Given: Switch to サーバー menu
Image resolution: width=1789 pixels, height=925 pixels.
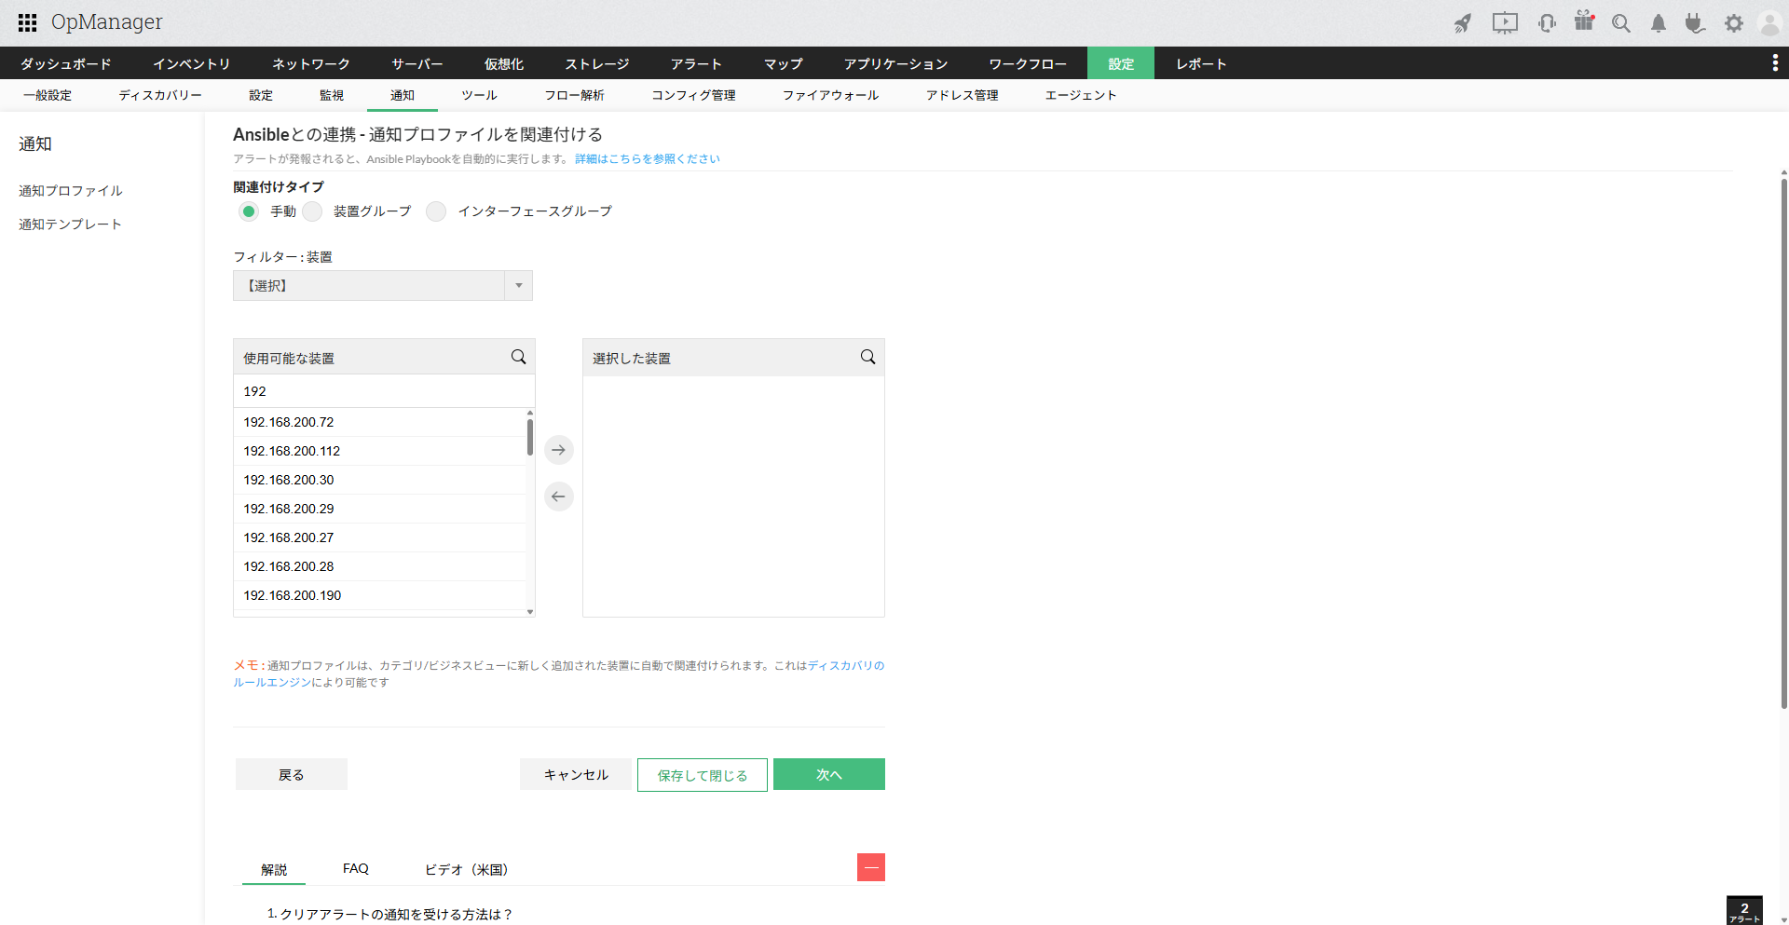Looking at the screenshot, I should [x=417, y=63].
